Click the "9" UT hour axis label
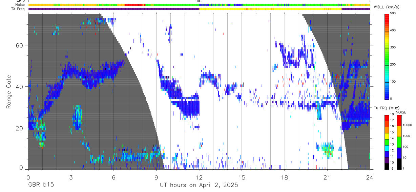 tap(156, 177)
